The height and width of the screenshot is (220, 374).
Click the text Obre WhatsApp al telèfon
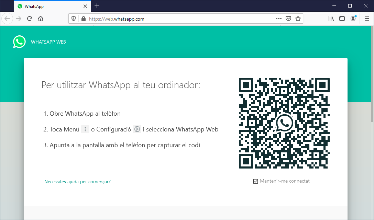point(85,114)
